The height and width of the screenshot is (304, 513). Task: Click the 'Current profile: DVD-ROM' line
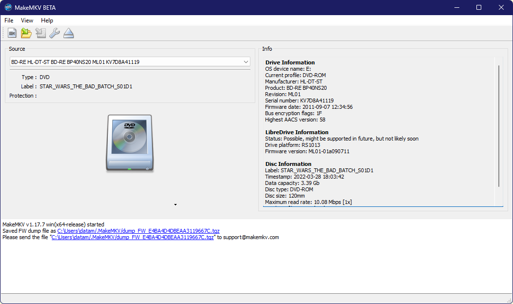[295, 75]
